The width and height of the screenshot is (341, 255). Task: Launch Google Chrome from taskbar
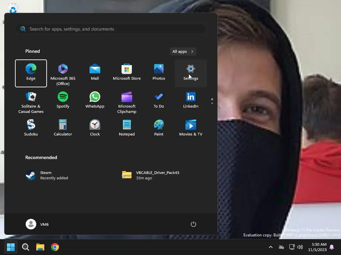[55, 247]
